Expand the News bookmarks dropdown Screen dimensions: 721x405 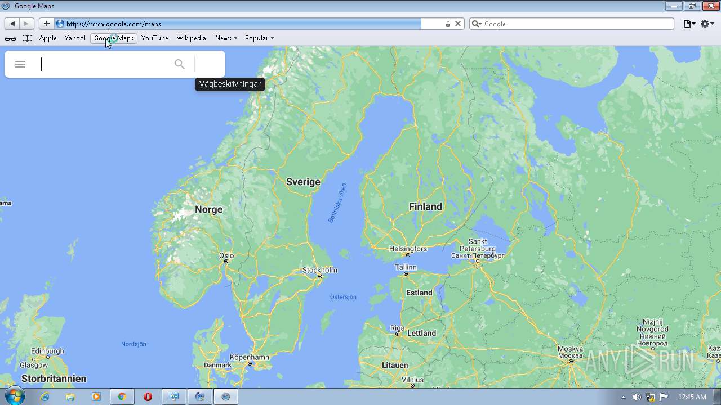(x=226, y=38)
